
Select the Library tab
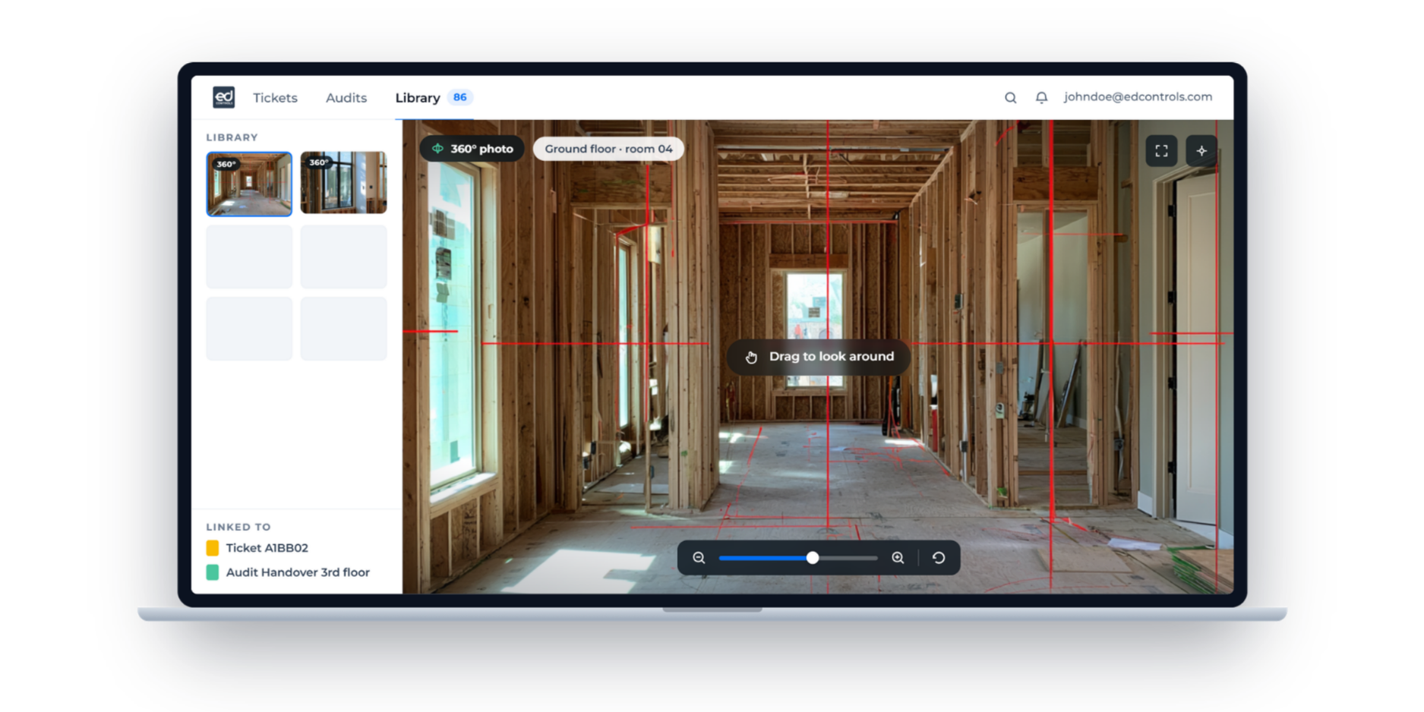coord(418,98)
